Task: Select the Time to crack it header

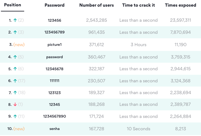Action: [x=138, y=5]
